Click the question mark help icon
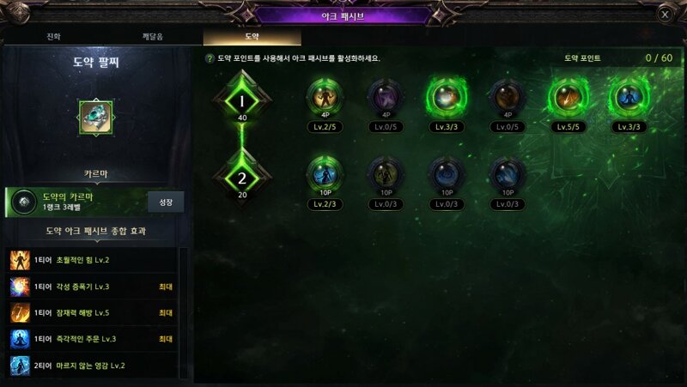This screenshot has width=687, height=387. coord(210,58)
